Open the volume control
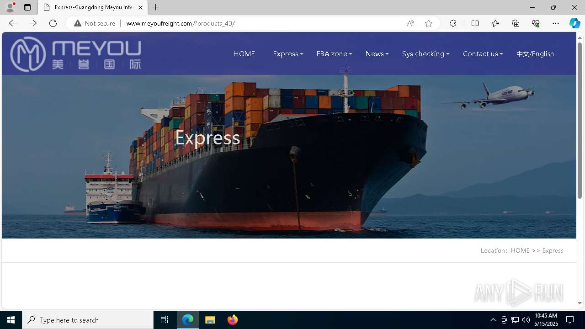 (x=526, y=320)
